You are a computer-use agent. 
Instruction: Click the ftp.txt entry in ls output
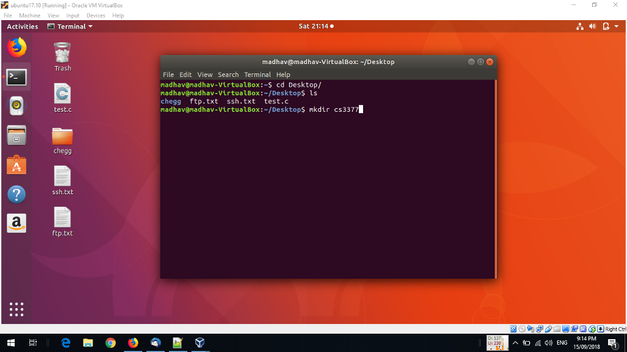(204, 101)
